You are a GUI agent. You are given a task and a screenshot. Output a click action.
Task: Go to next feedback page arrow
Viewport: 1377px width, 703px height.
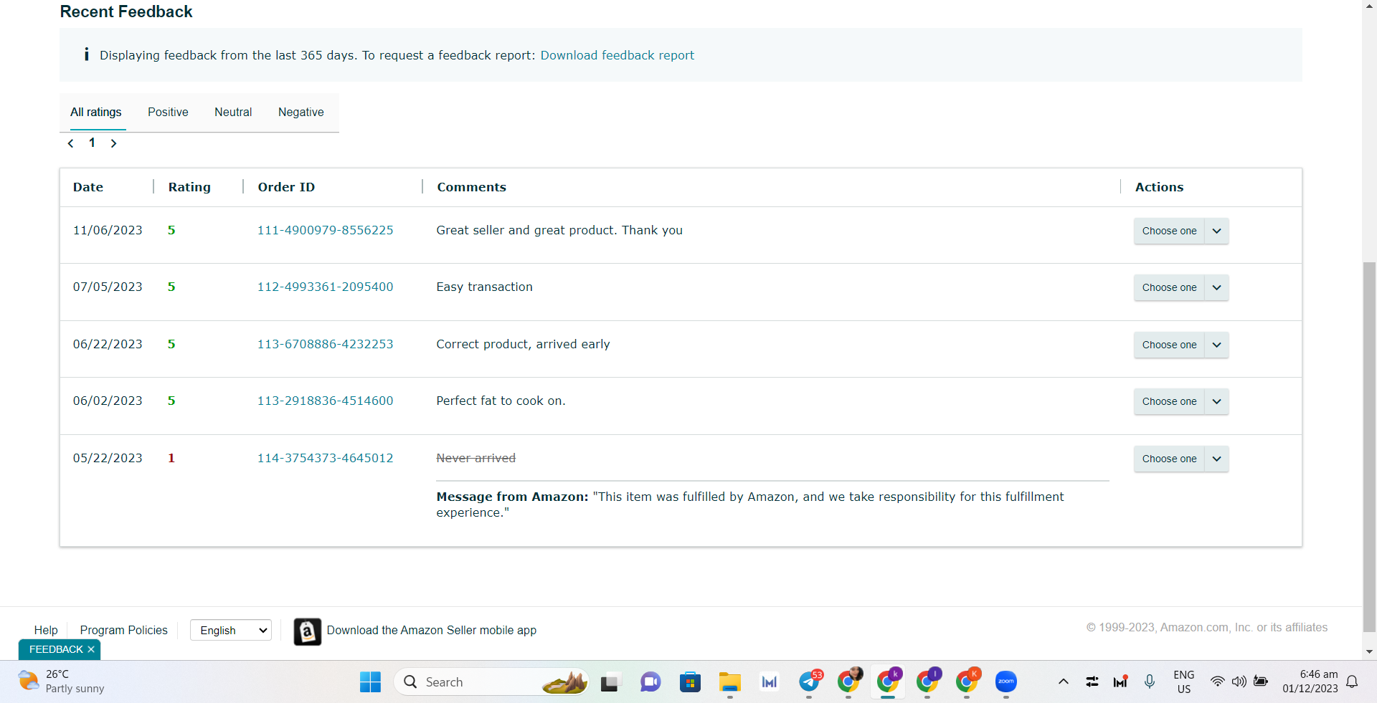(113, 143)
